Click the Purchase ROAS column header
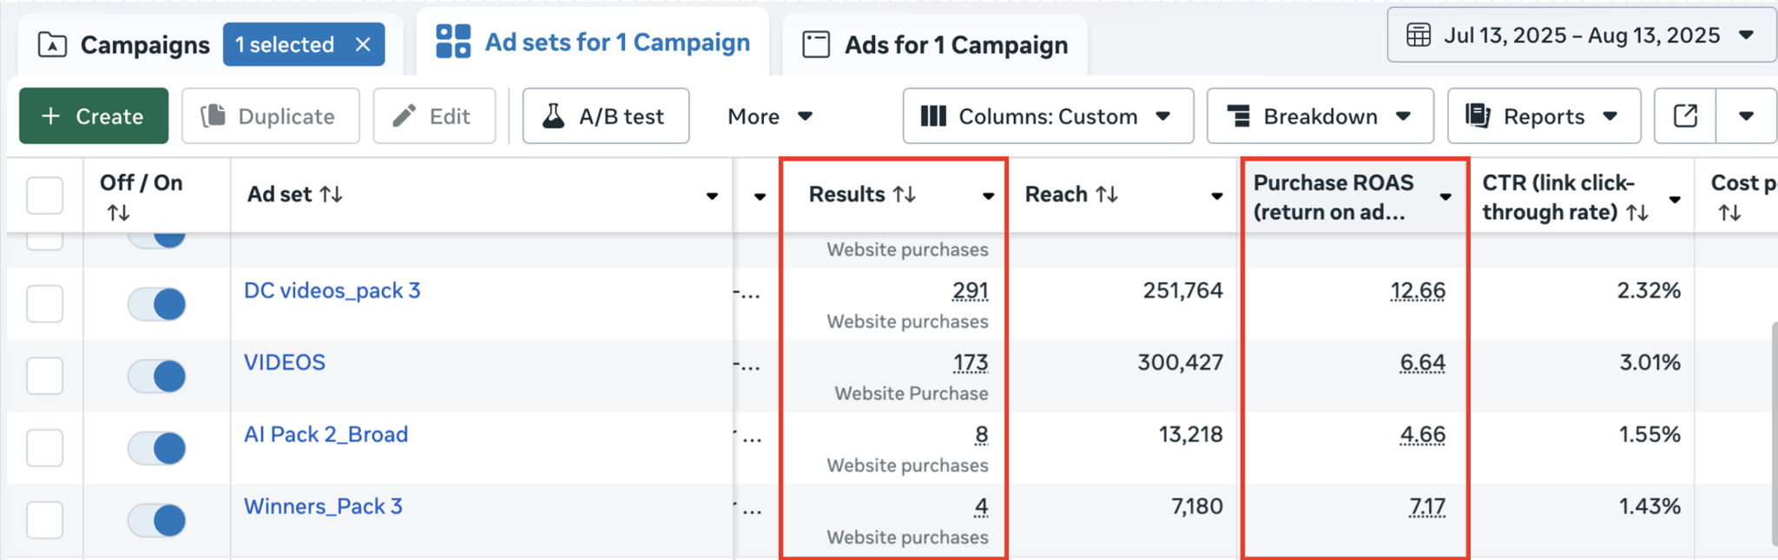The width and height of the screenshot is (1778, 560). coord(1333,196)
